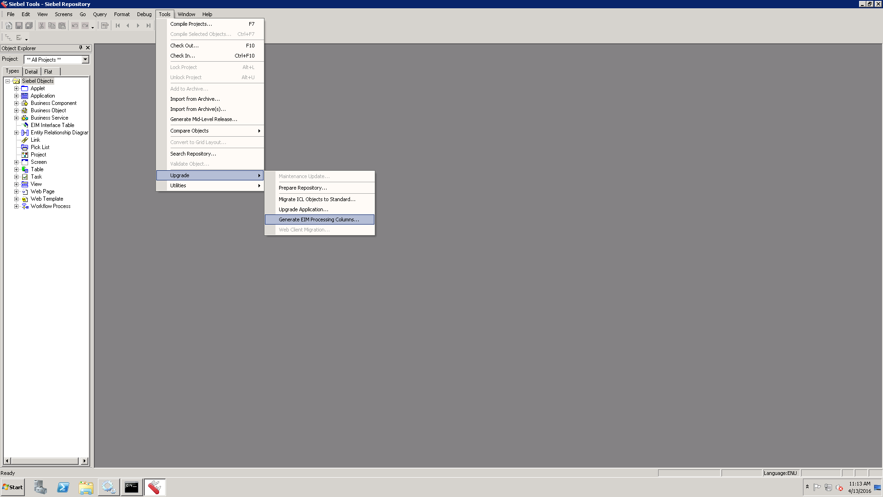Click the Workflow Process tree icon
The width and height of the screenshot is (883, 497).
[25, 206]
